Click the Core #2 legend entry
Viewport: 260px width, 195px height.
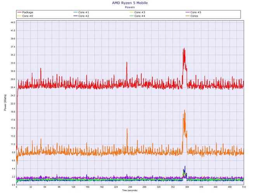point(81,16)
